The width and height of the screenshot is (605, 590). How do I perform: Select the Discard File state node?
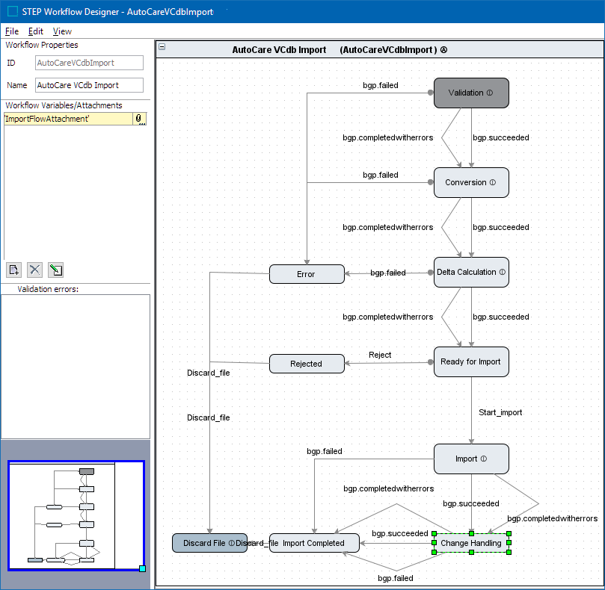coord(209,543)
